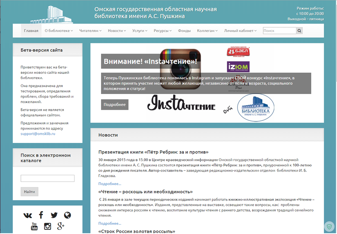The width and height of the screenshot is (337, 234).
Task: Open the globe website icon
Action: point(67,215)
